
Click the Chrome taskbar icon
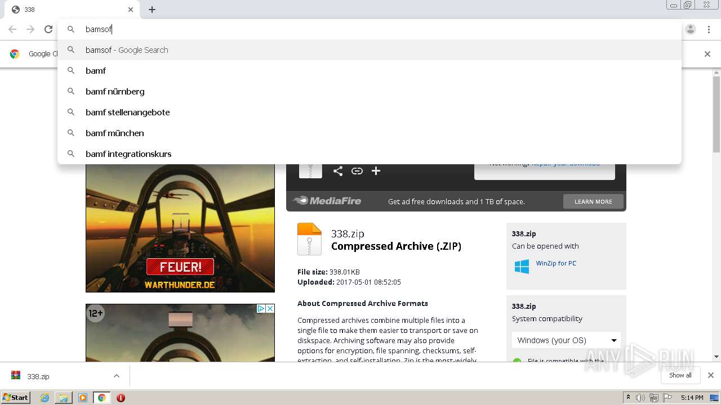[x=102, y=398]
